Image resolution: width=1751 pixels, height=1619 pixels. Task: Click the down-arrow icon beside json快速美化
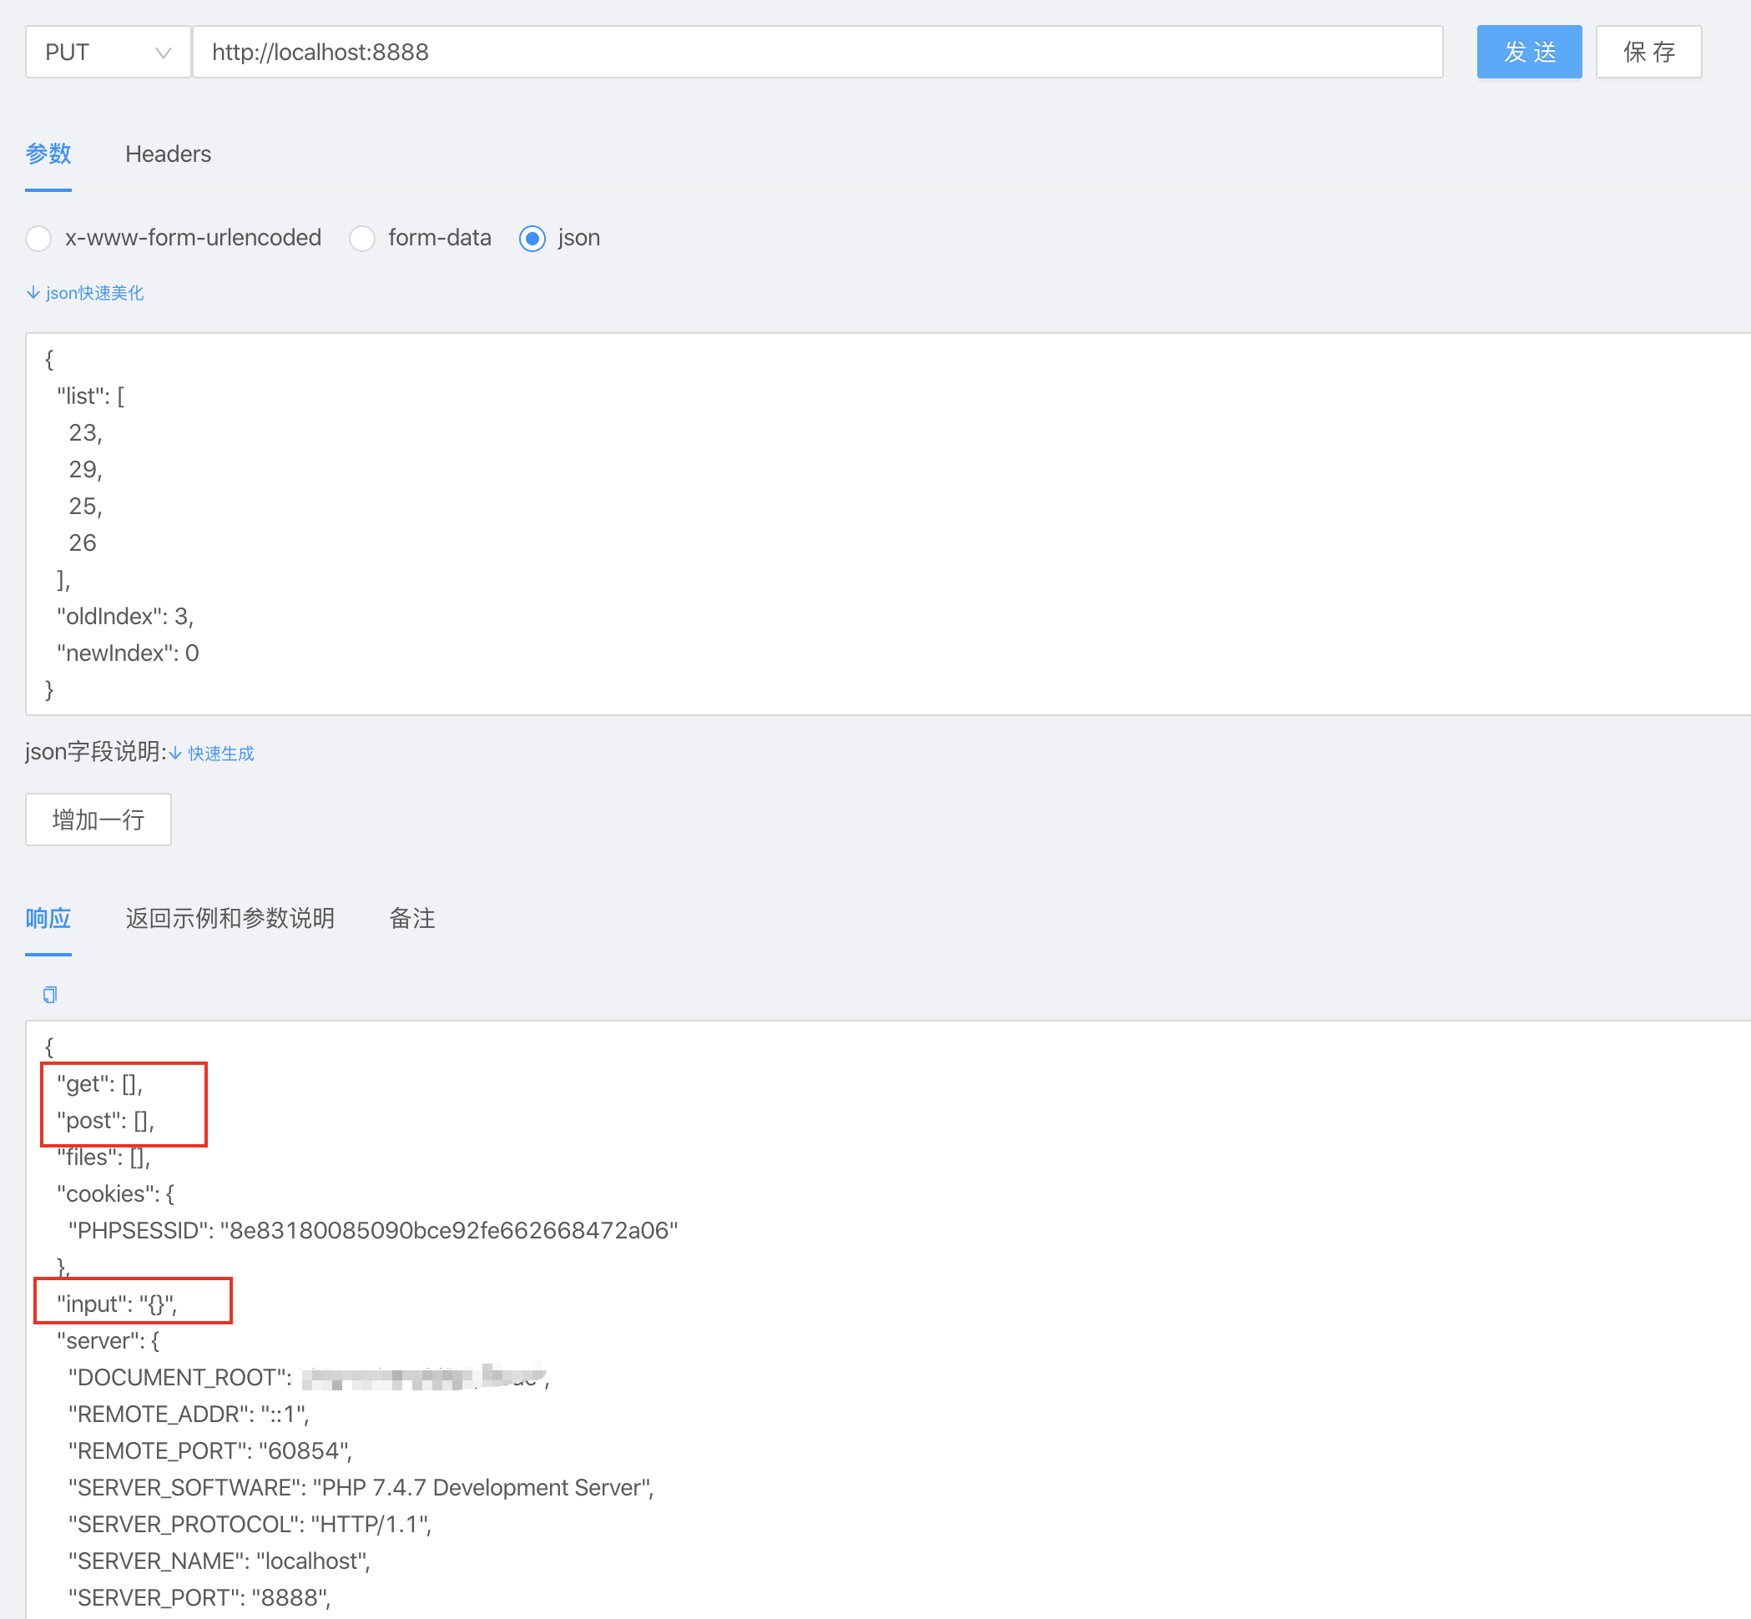click(33, 292)
